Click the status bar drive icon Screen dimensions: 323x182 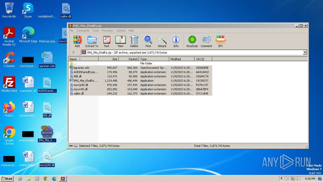point(71,146)
